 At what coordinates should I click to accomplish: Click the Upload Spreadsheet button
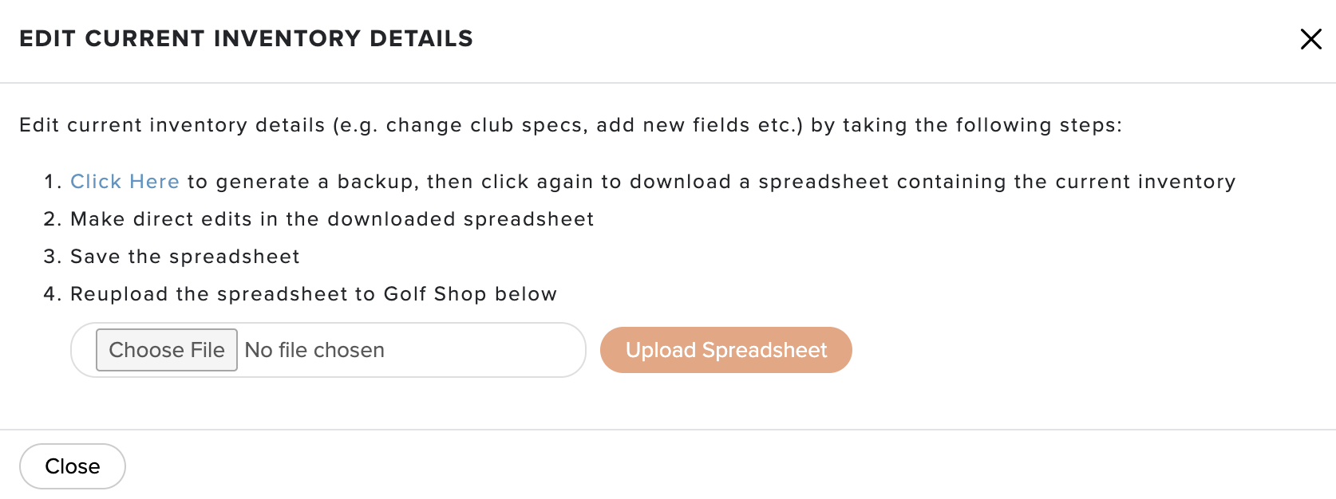726,350
